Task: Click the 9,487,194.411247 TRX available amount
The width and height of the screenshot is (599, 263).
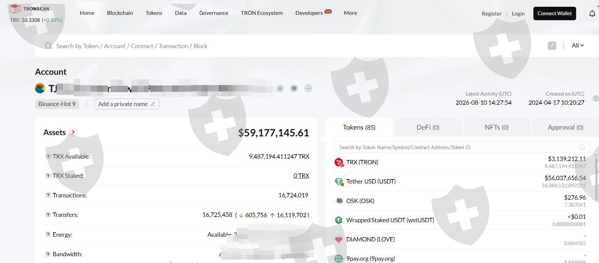Action: (x=279, y=157)
